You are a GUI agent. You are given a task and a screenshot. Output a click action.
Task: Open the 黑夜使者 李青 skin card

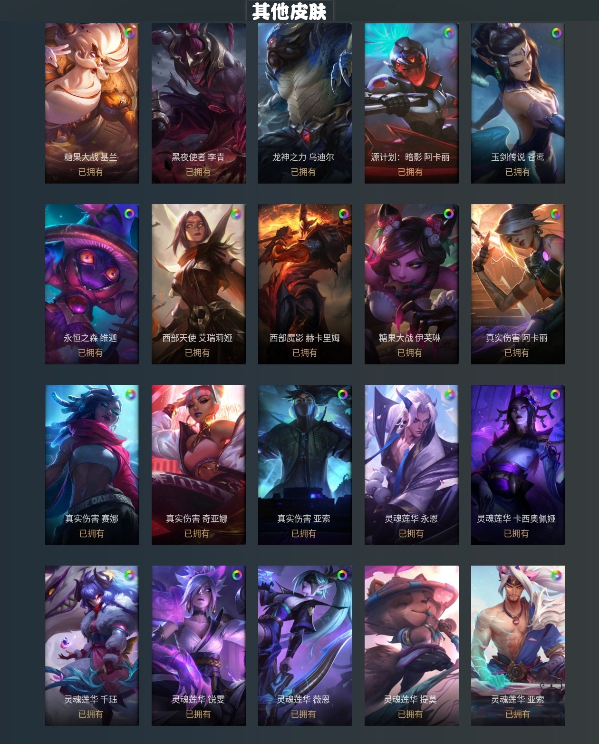[x=199, y=103]
